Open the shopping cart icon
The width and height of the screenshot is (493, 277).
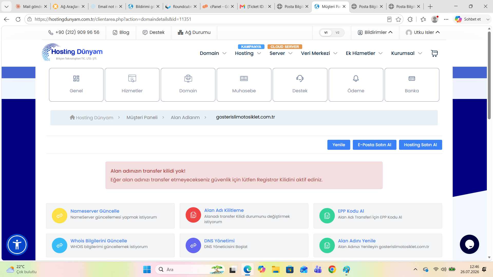pos(434,53)
